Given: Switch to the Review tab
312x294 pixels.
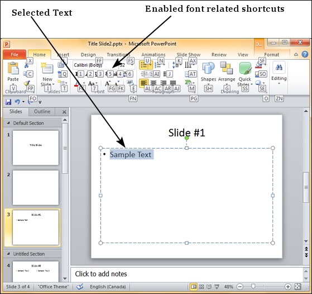Looking at the screenshot, I should point(219,55).
